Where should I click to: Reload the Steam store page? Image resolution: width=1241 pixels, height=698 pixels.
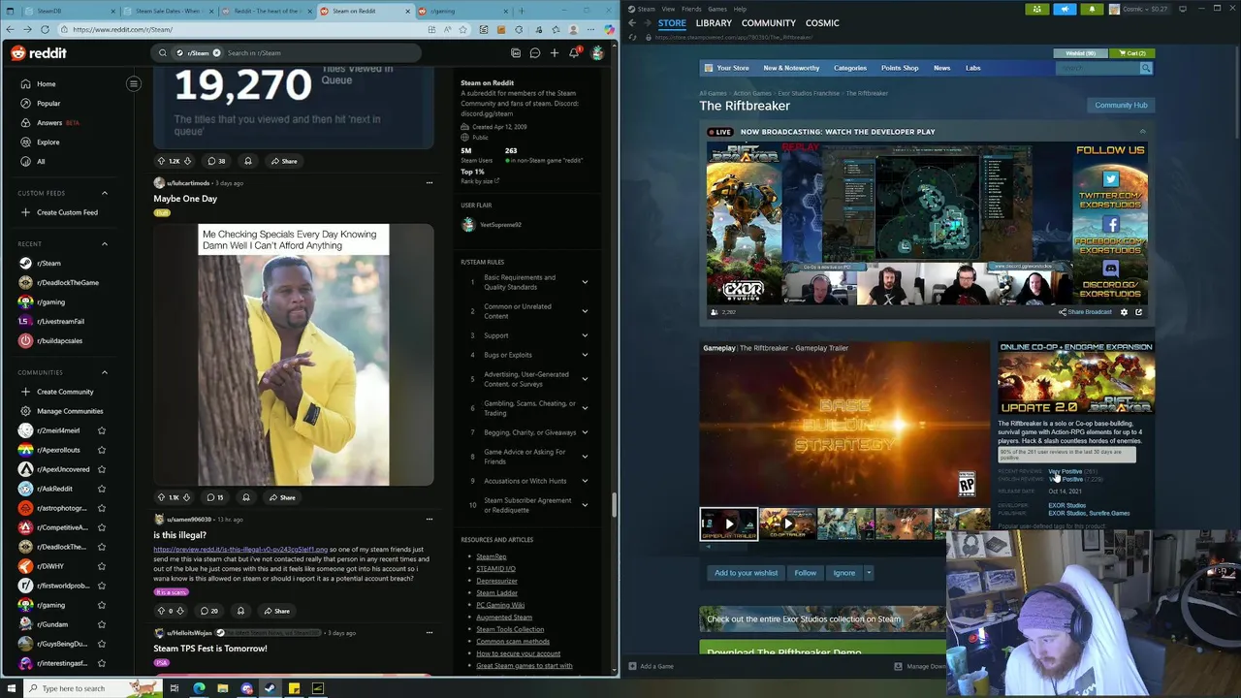633,37
